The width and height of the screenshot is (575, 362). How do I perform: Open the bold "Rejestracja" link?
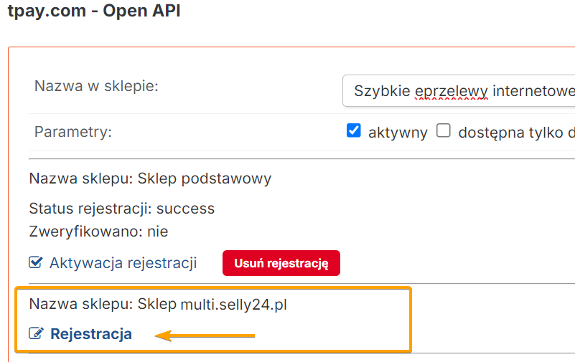tap(91, 333)
